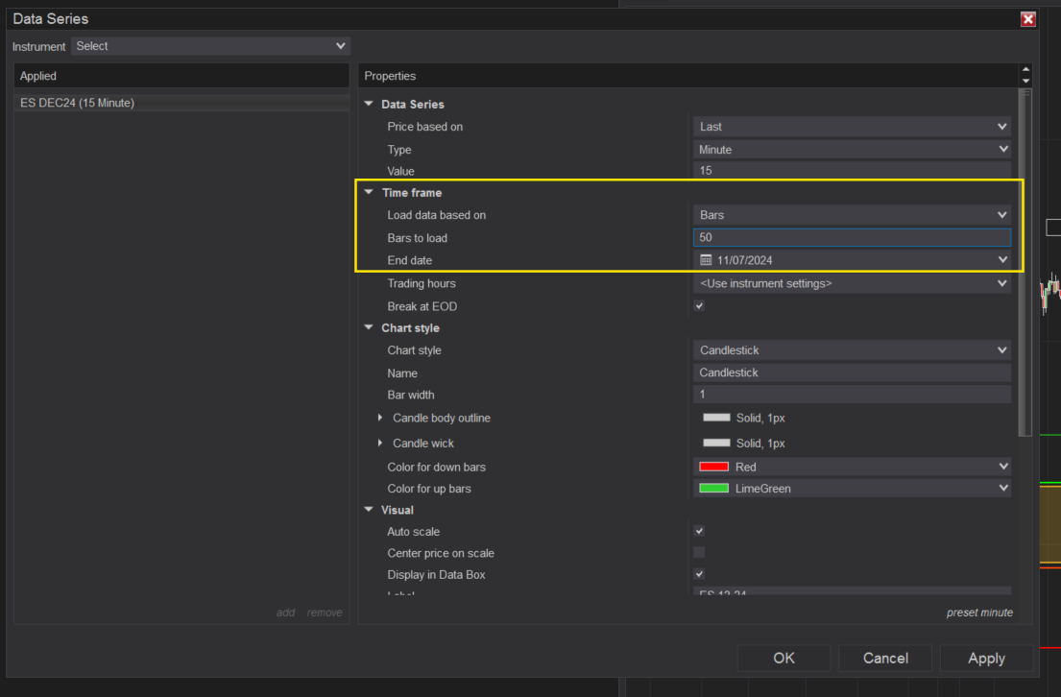The height and width of the screenshot is (697, 1061).
Task: Collapse the Visual section
Action: click(369, 511)
